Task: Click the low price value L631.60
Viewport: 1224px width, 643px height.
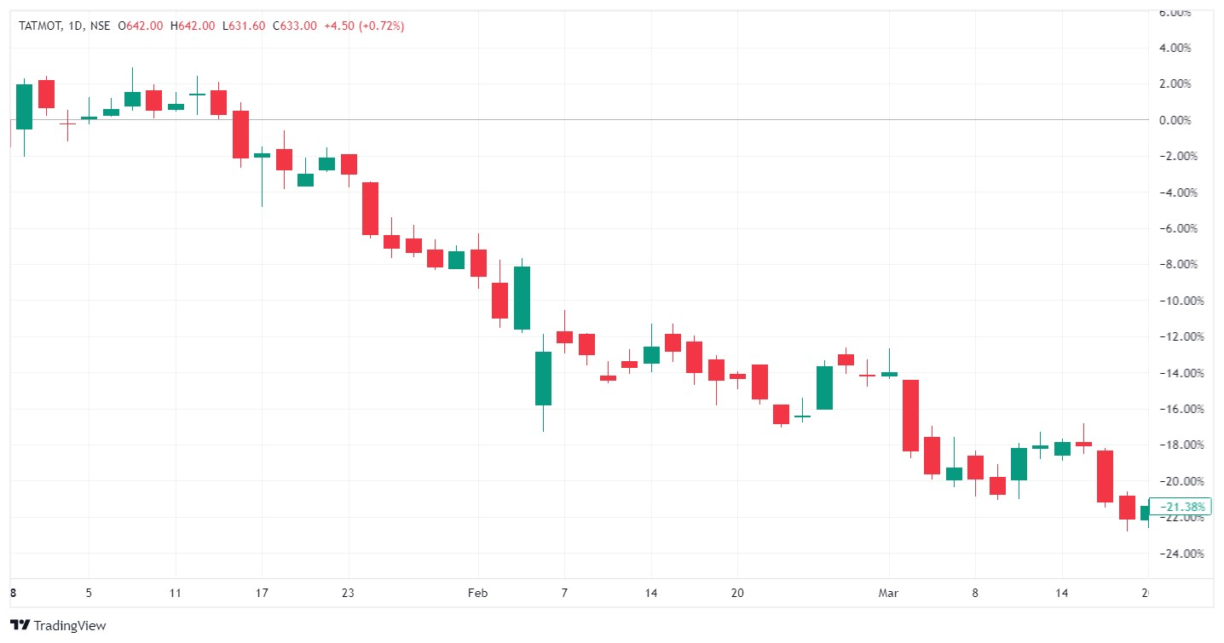Action: [x=241, y=26]
